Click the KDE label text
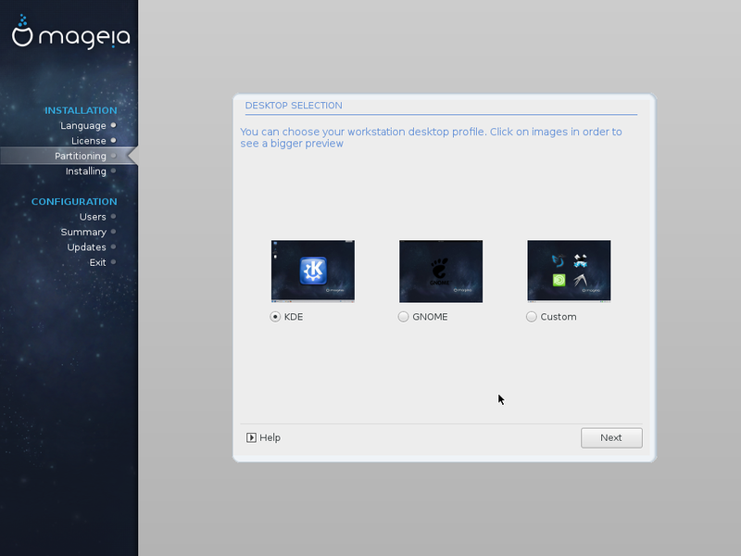Image resolution: width=741 pixels, height=556 pixels. click(294, 317)
